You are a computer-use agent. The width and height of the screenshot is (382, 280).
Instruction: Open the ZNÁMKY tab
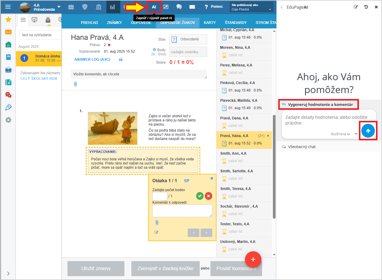pos(114,22)
